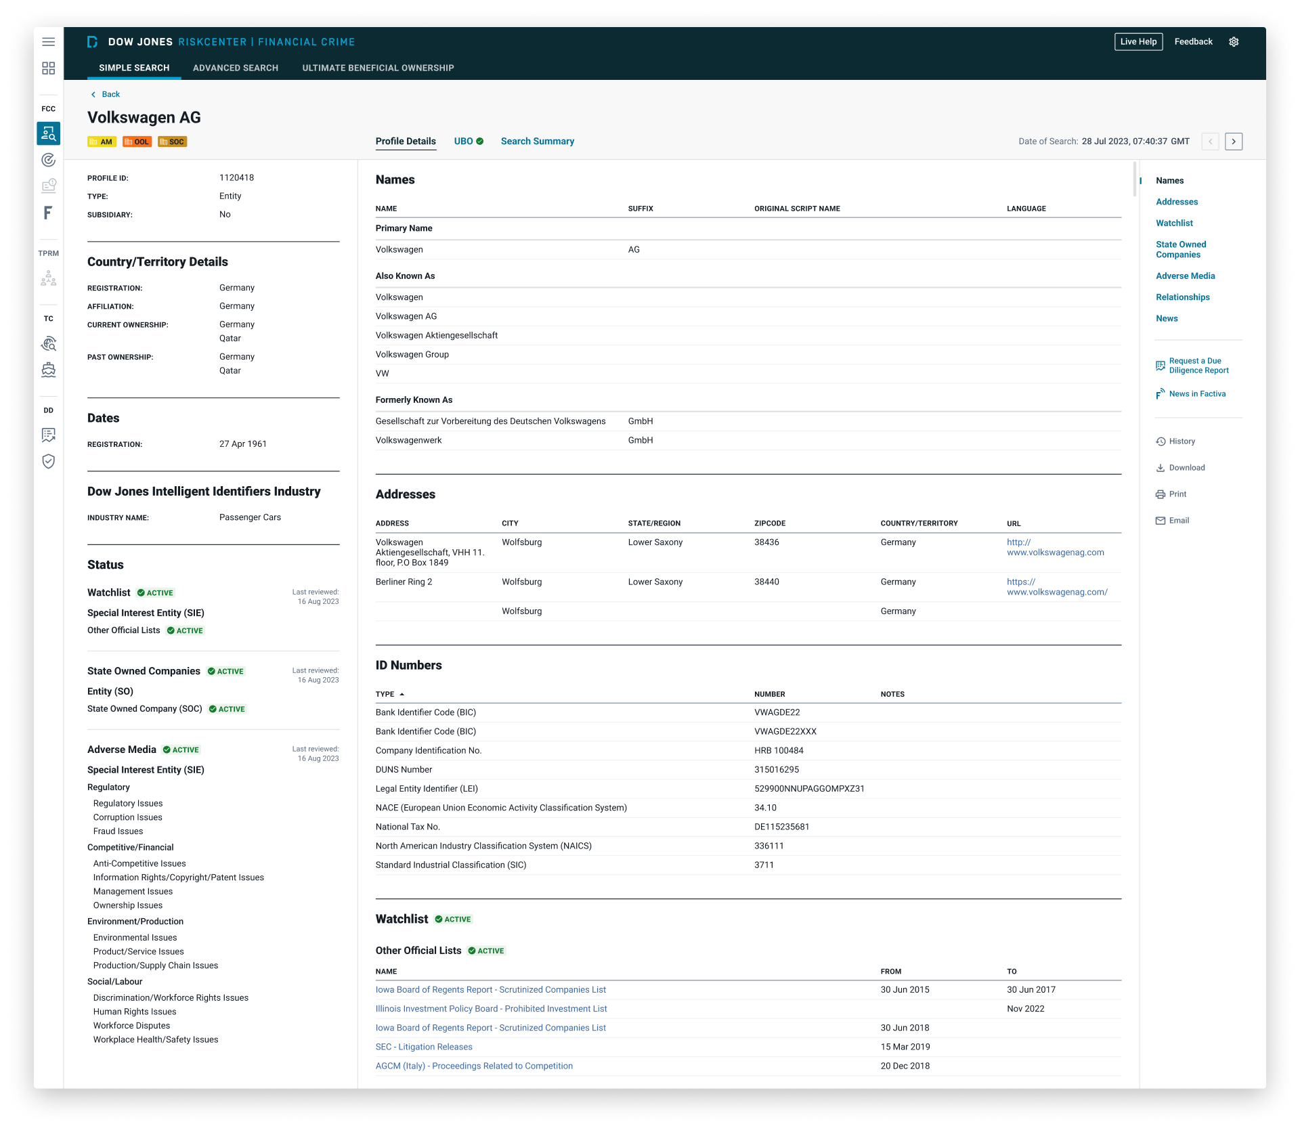Click the profile ID value 1120418
This screenshot has height=1124, width=1300.
(x=236, y=178)
